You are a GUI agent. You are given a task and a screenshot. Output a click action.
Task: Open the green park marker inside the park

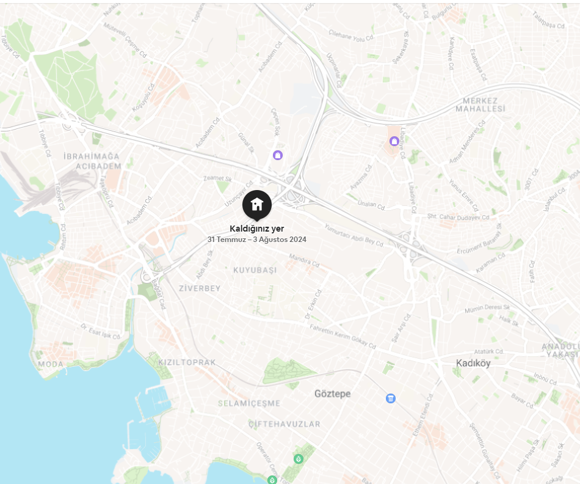click(299, 459)
